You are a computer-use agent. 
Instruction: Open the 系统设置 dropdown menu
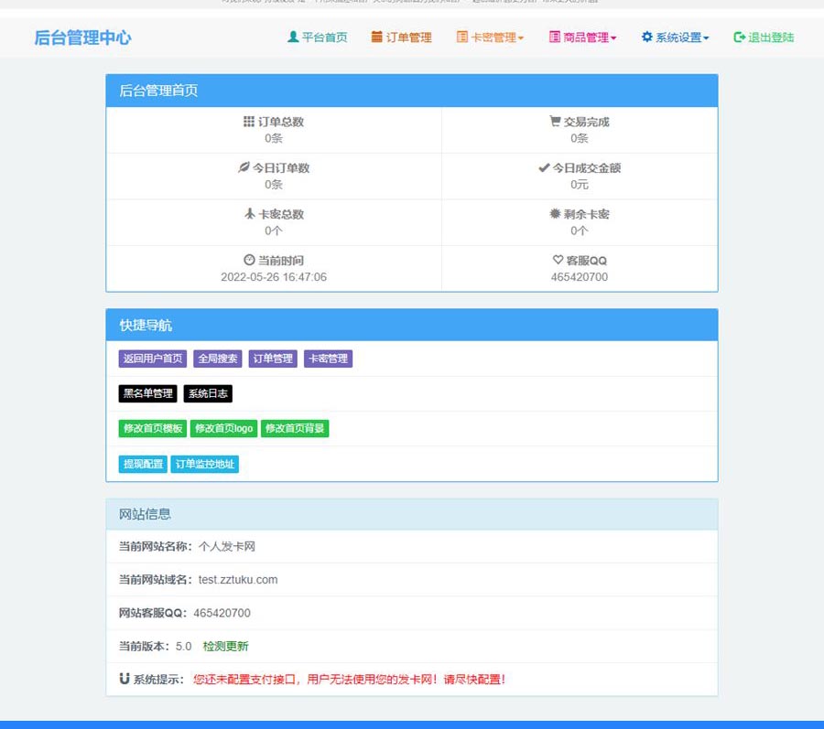(x=676, y=38)
